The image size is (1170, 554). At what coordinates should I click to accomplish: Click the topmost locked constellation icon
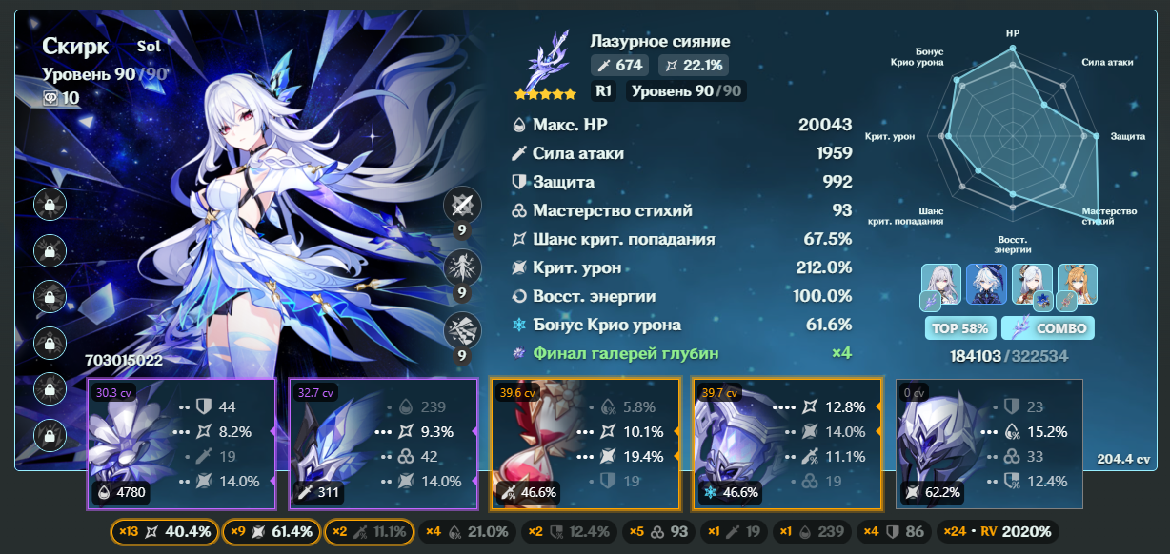point(49,204)
